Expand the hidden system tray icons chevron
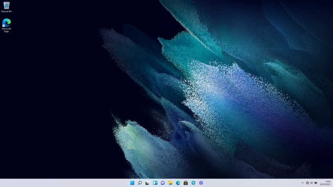333x187 pixels. pos(303,183)
